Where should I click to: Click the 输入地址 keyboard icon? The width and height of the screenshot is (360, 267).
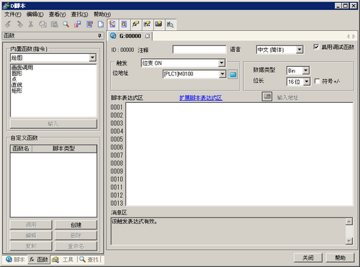[267, 96]
